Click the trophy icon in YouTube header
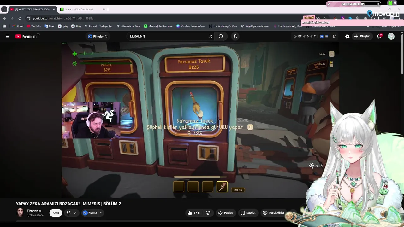 [x=334, y=36]
